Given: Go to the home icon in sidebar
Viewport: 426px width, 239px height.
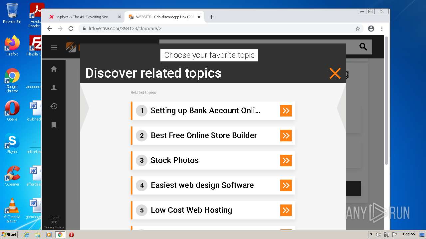Looking at the screenshot, I should 54,69.
